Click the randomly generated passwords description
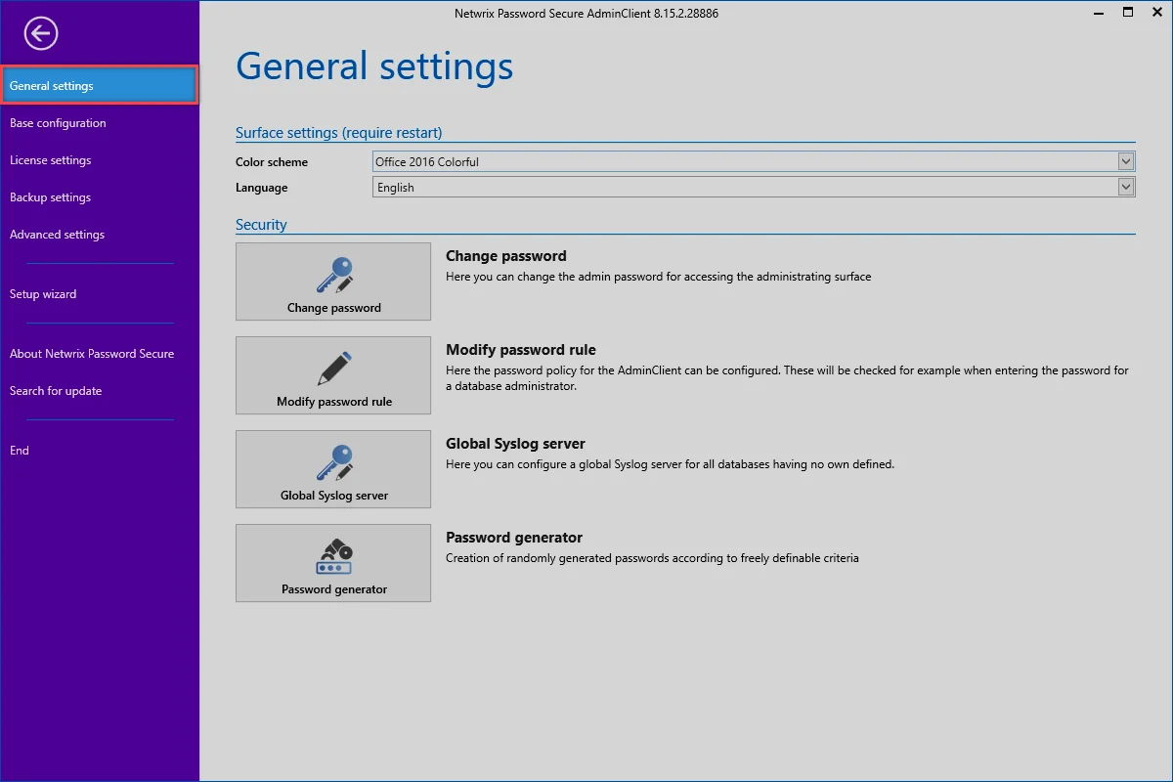Screen dimensions: 1173x782 (652, 558)
